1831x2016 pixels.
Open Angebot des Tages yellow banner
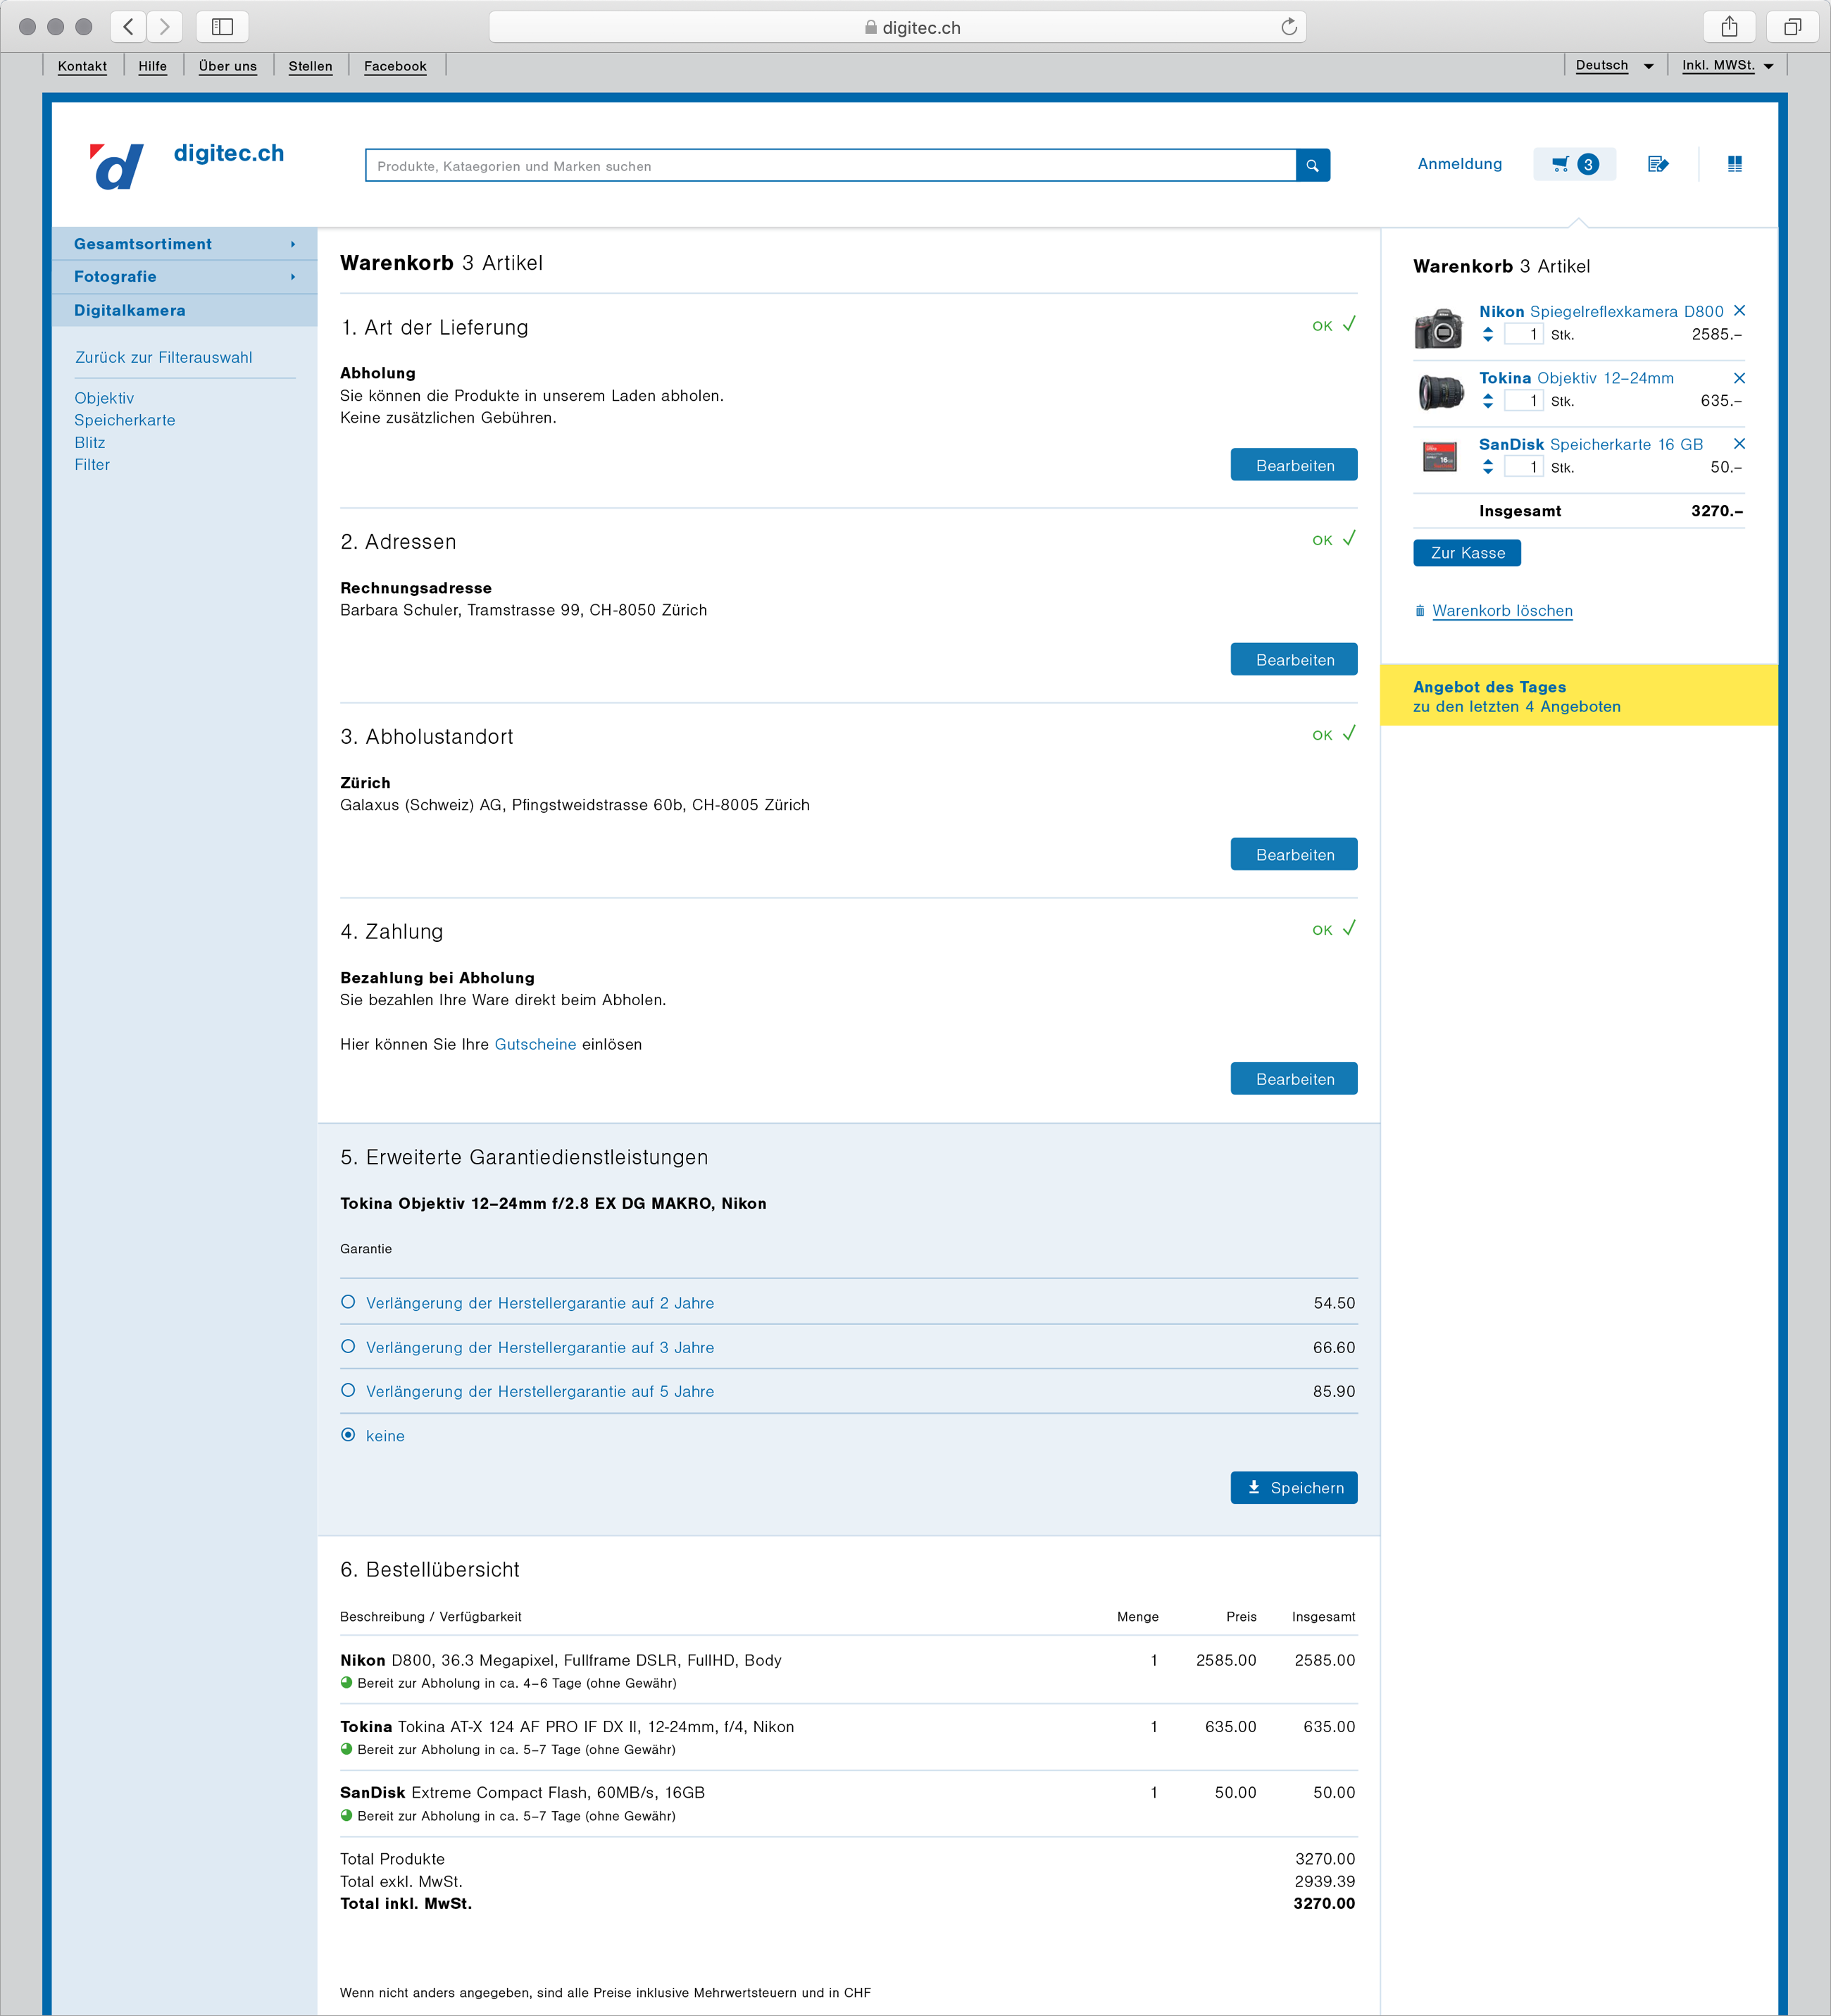pyautogui.click(x=1578, y=696)
